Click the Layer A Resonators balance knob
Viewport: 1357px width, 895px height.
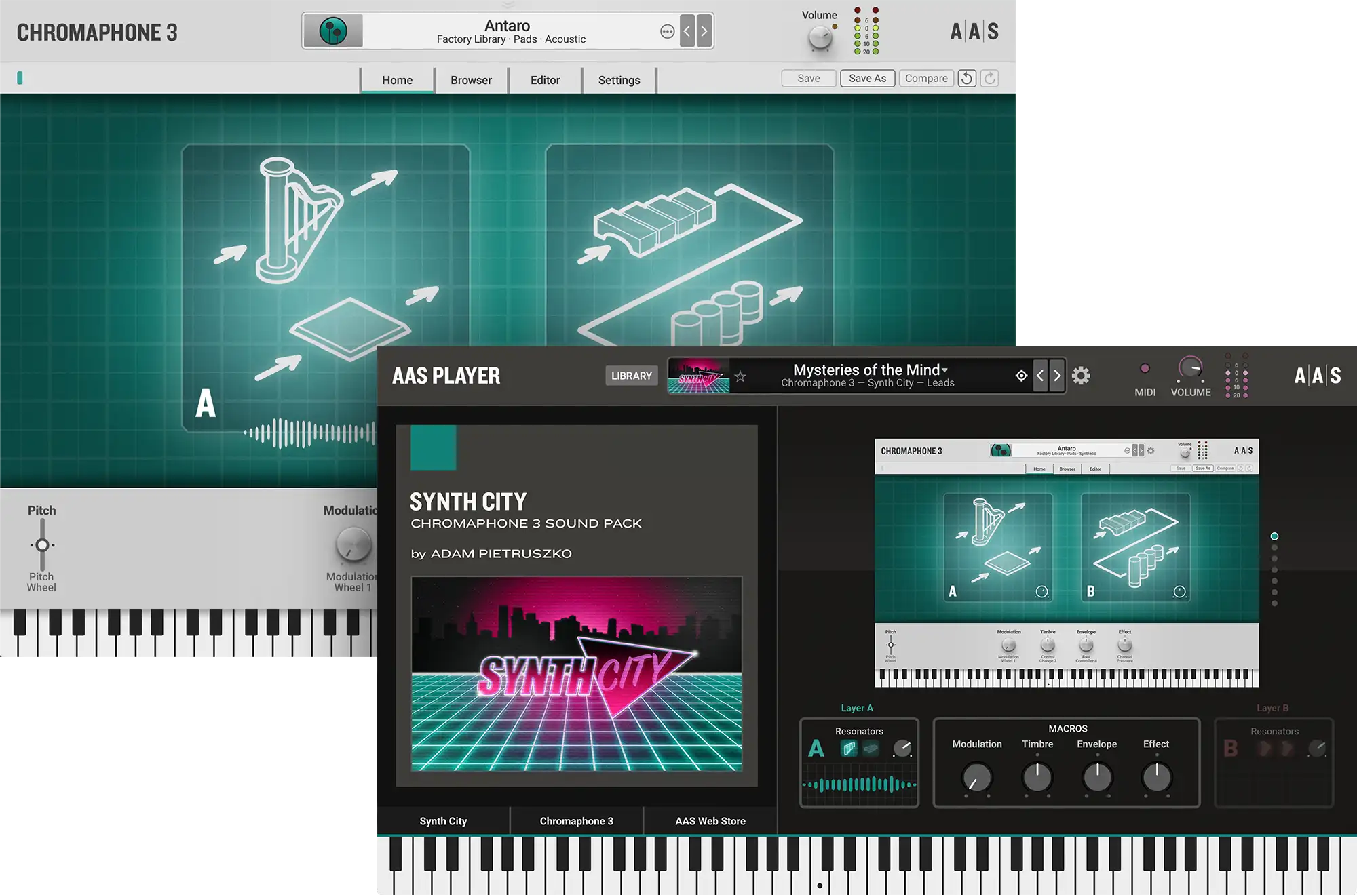902,749
